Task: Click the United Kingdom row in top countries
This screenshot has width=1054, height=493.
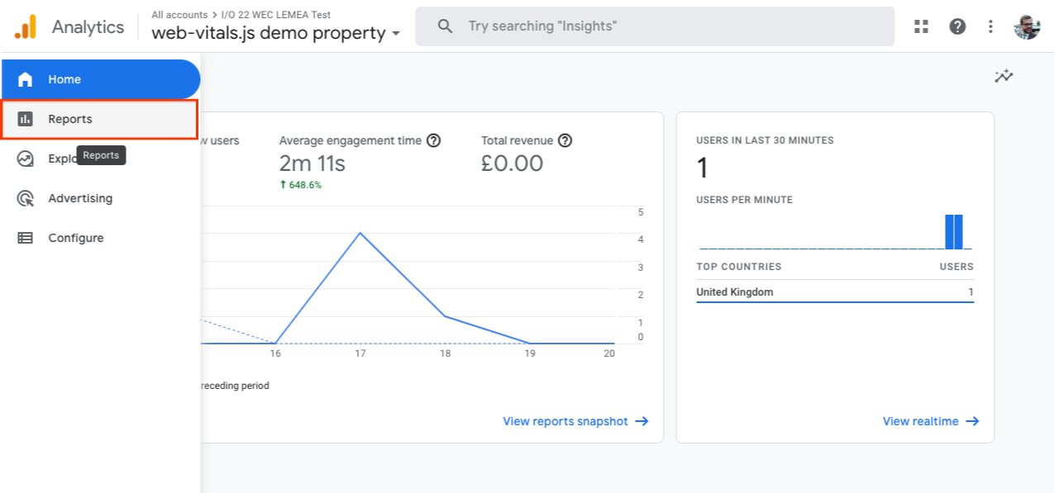Action: point(834,292)
